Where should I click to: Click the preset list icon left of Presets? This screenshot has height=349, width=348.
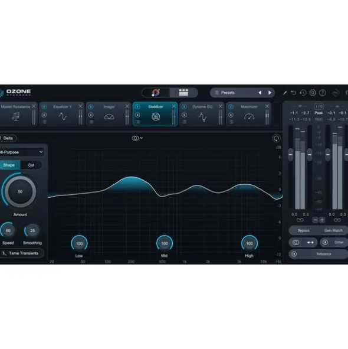pyautogui.click(x=217, y=93)
